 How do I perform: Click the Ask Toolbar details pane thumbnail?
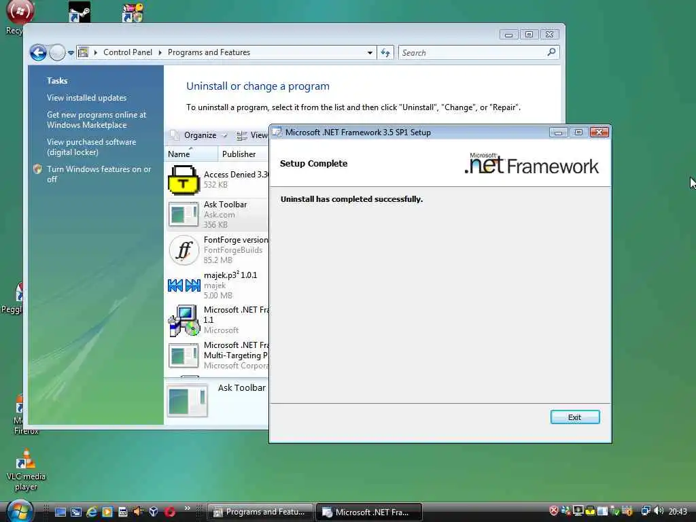(x=187, y=401)
